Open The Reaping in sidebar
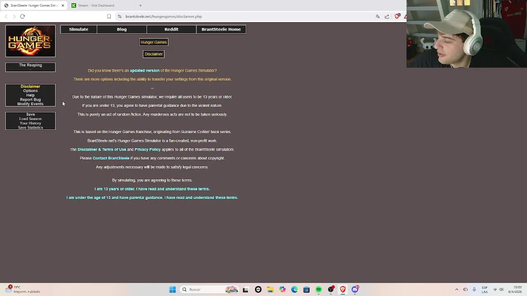Screen dimensions: 527x296 (30, 65)
